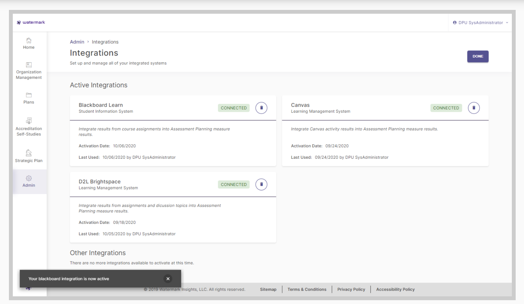Click the Canvas card title

pyautogui.click(x=300, y=105)
